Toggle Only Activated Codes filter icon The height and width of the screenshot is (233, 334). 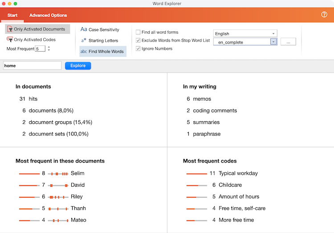tap(10, 40)
